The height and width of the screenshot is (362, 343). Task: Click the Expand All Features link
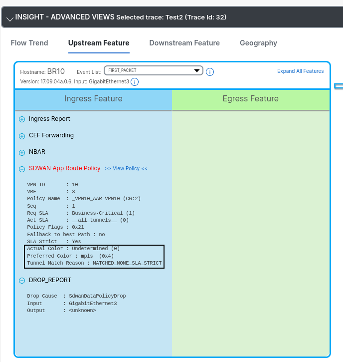(x=300, y=71)
